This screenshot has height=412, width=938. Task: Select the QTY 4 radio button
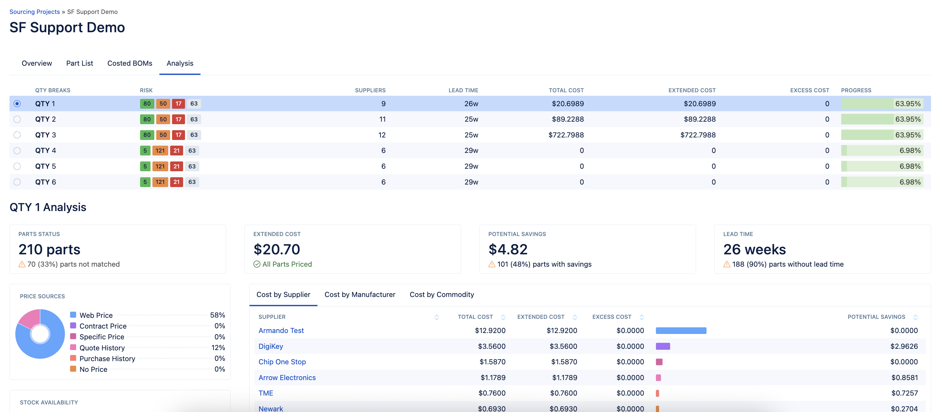point(17,150)
